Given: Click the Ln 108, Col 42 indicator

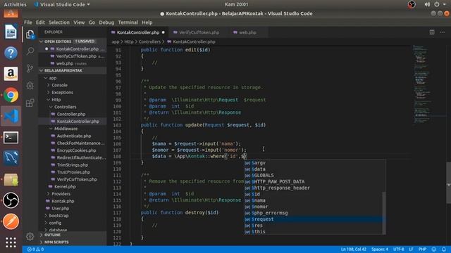Looking at the screenshot, I should [x=354, y=249].
